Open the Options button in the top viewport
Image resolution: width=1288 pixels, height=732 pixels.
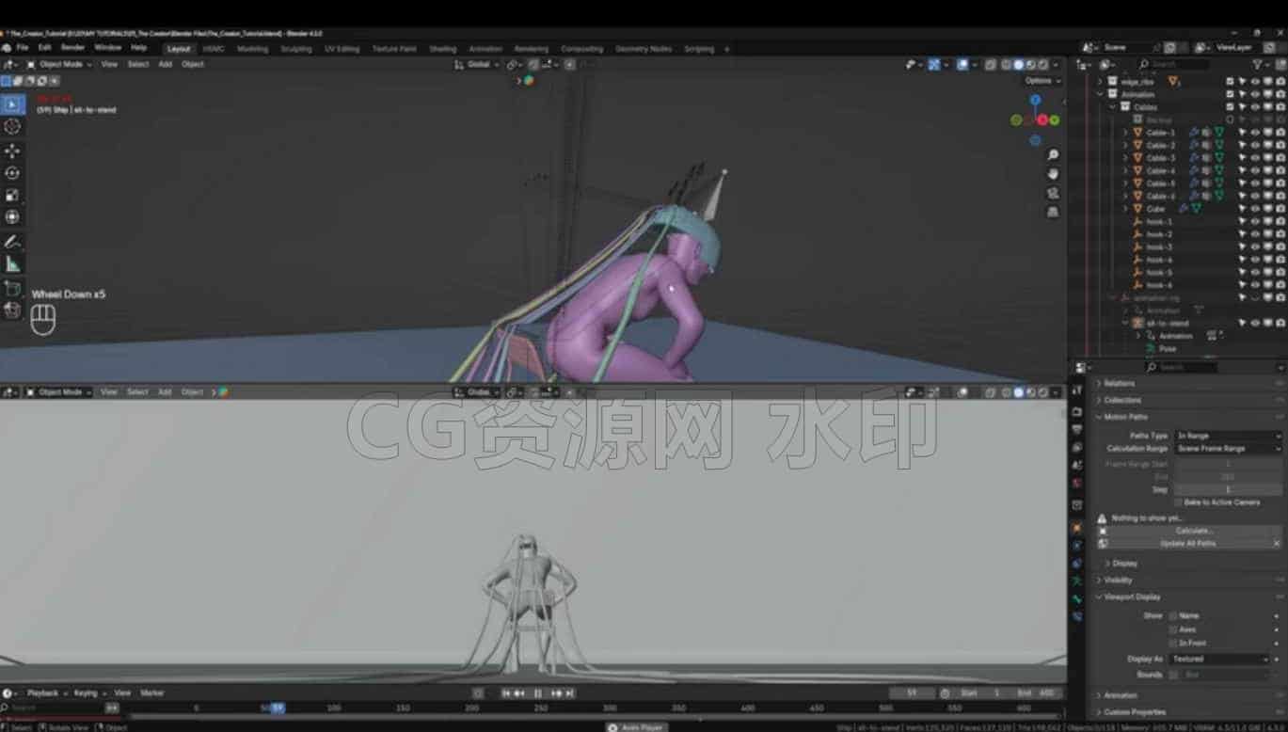pyautogui.click(x=1042, y=80)
